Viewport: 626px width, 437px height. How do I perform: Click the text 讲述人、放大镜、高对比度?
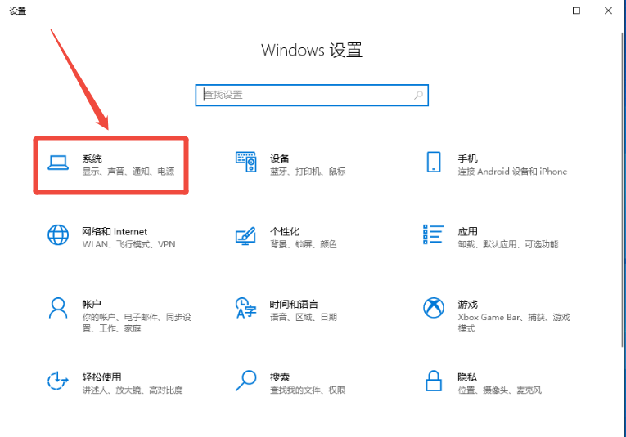tap(132, 390)
